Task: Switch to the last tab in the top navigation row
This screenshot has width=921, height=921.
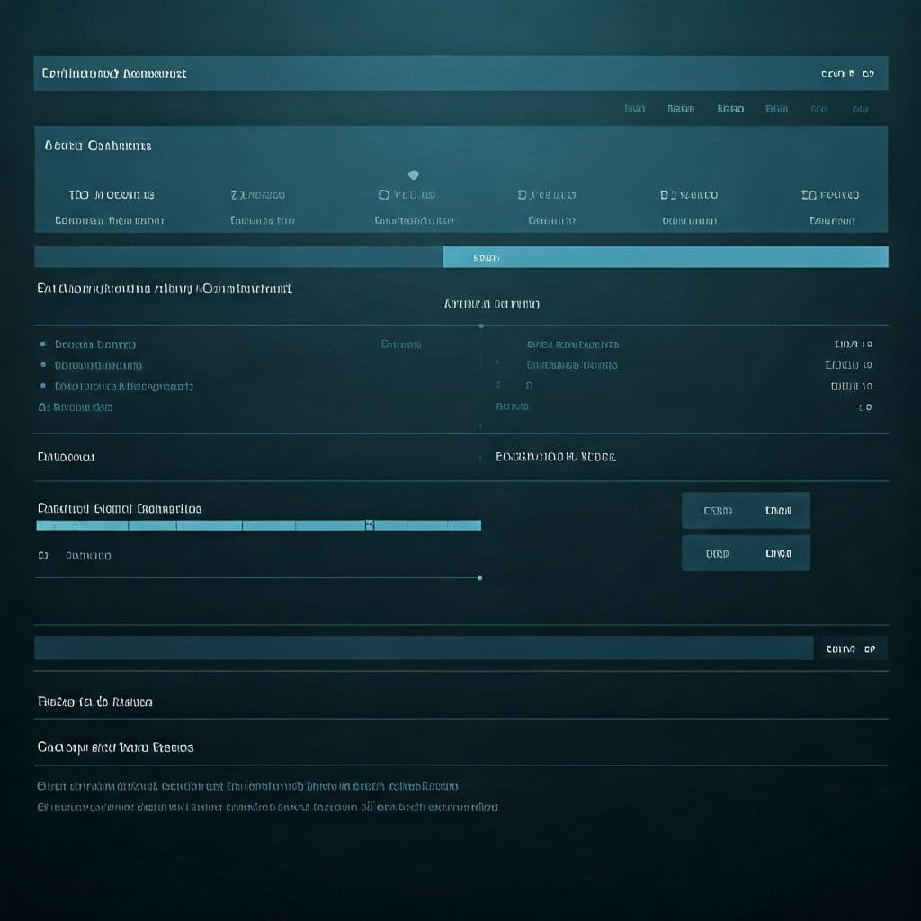Action: [863, 108]
